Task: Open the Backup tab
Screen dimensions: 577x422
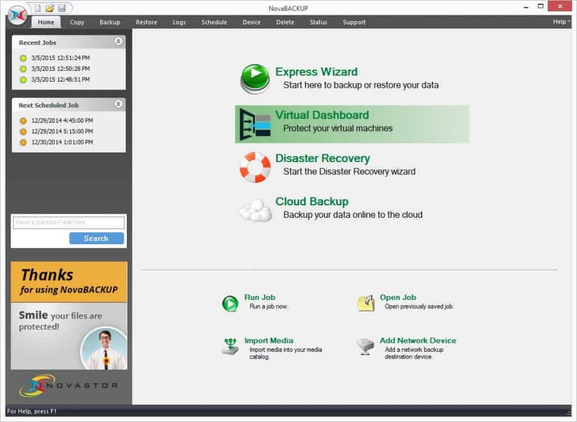Action: (x=110, y=22)
